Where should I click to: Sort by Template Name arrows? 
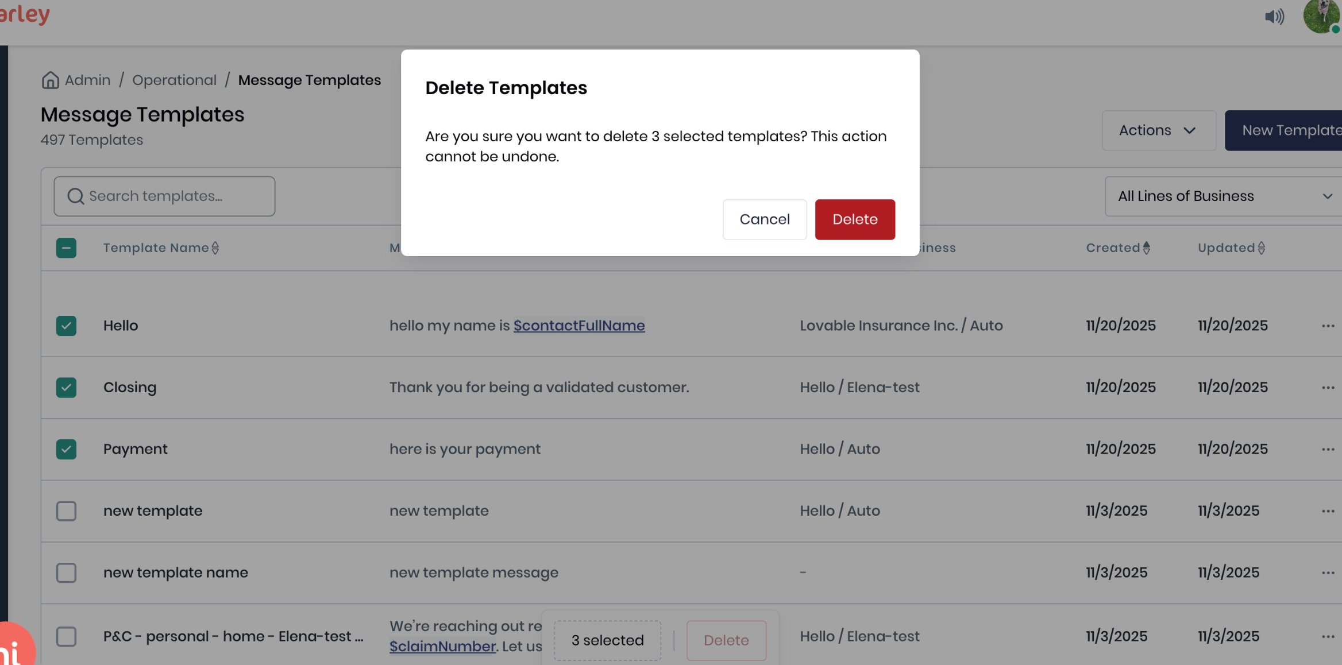[x=215, y=248]
